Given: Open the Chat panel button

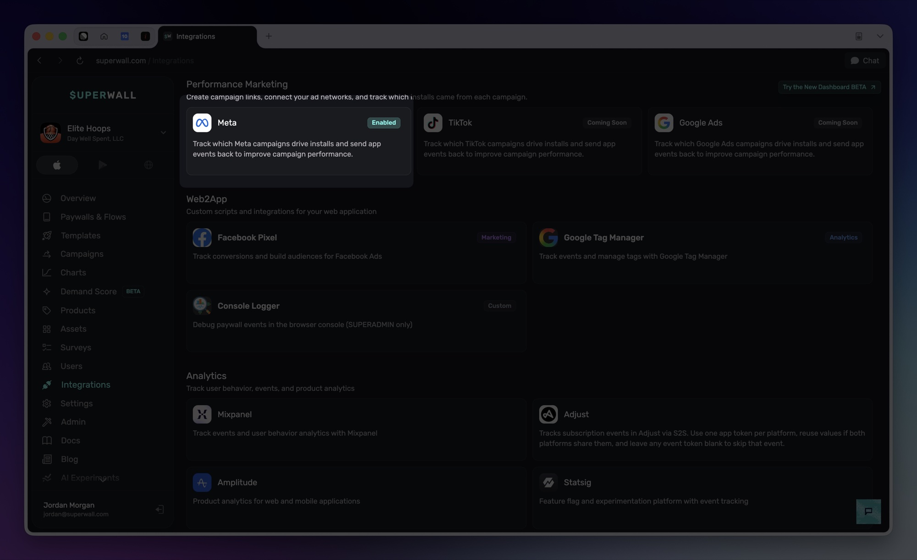Looking at the screenshot, I should pyautogui.click(x=865, y=60).
